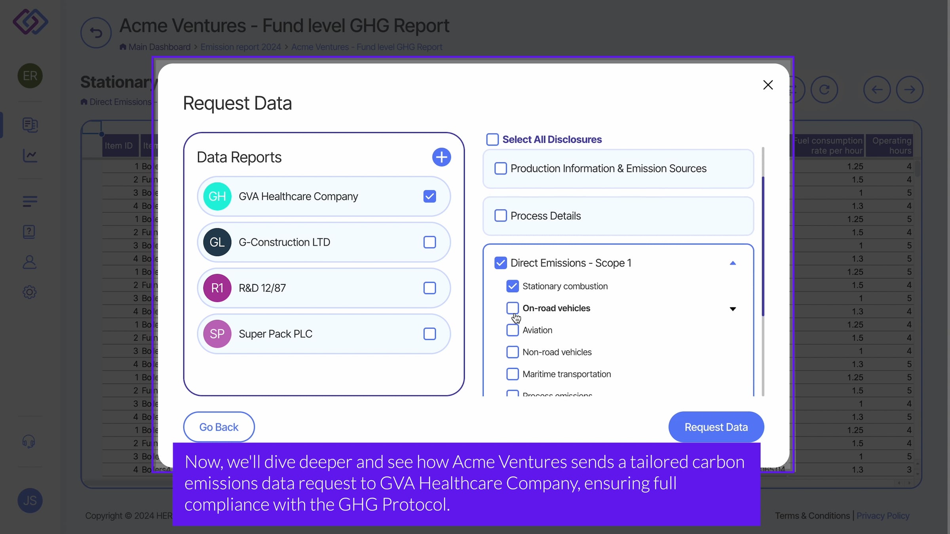Screen dimensions: 950x534
Task: Go to next page arrow icon
Action: pos(910,90)
